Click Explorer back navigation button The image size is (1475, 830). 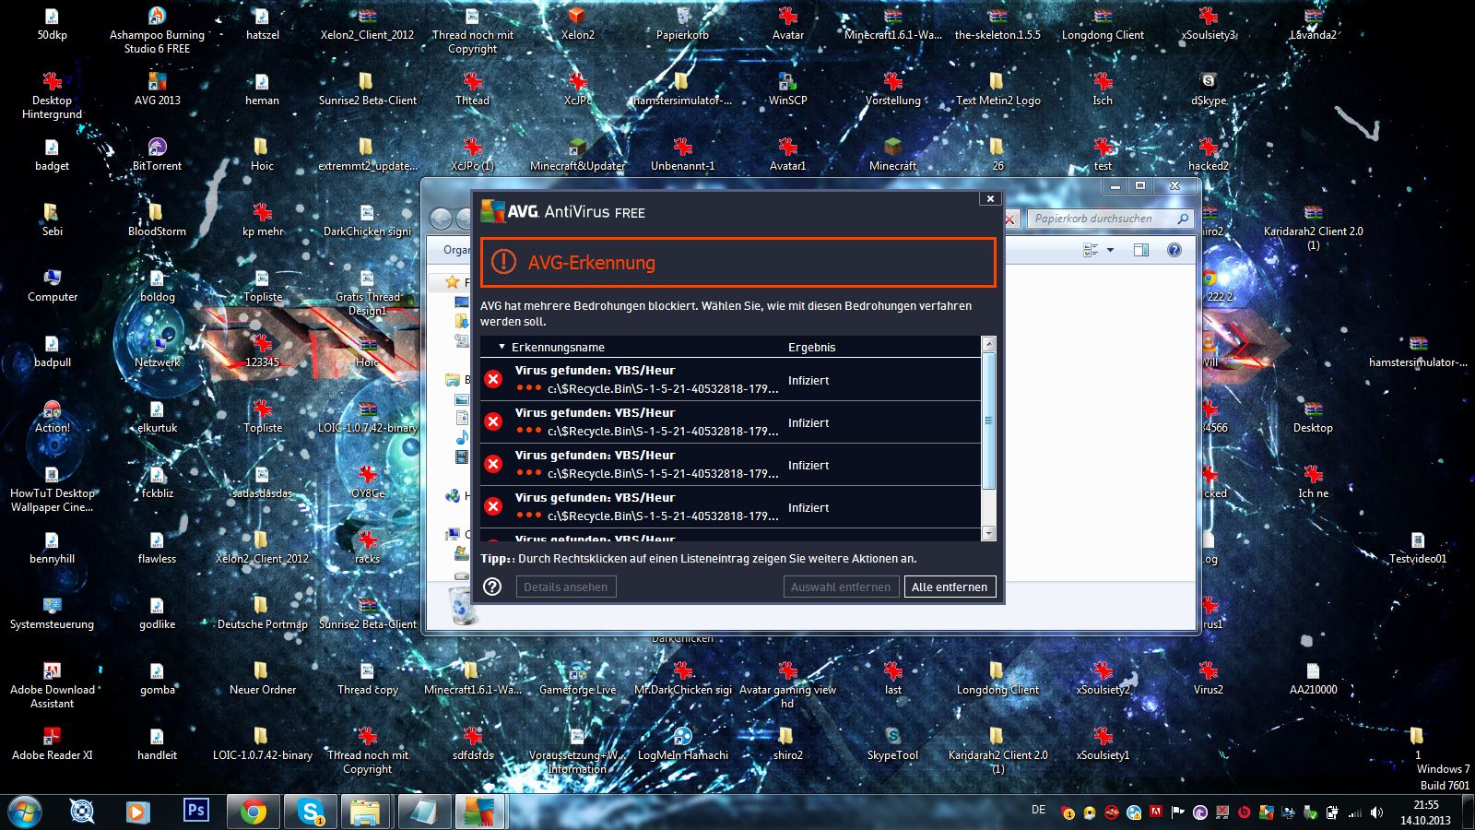point(442,219)
